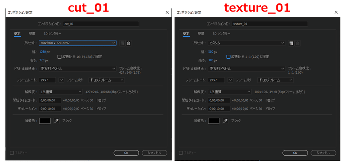Click キャンセル in texture_01 dialog
Viewport: 346px width, 166px height.
coord(324,153)
